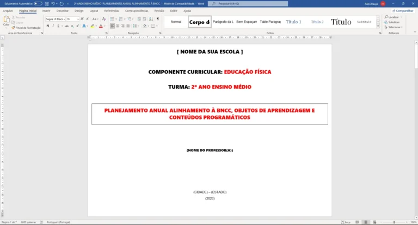Expand the styles gallery More arrow
Viewport: 418px width, 225px height.
click(x=378, y=26)
